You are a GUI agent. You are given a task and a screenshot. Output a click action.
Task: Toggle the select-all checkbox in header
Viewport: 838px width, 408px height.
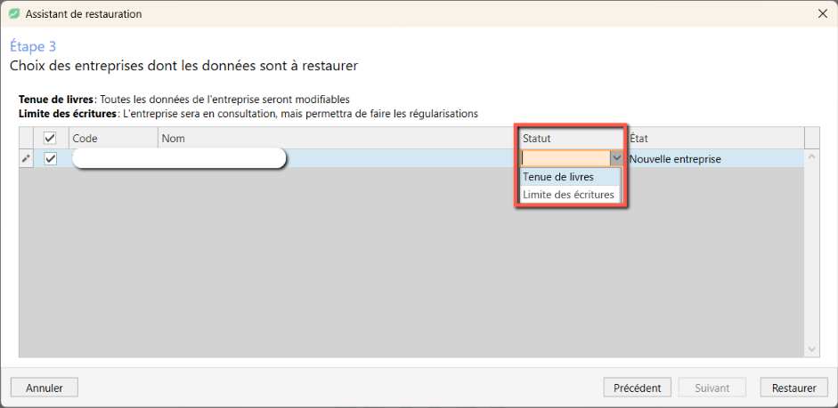[x=50, y=139]
